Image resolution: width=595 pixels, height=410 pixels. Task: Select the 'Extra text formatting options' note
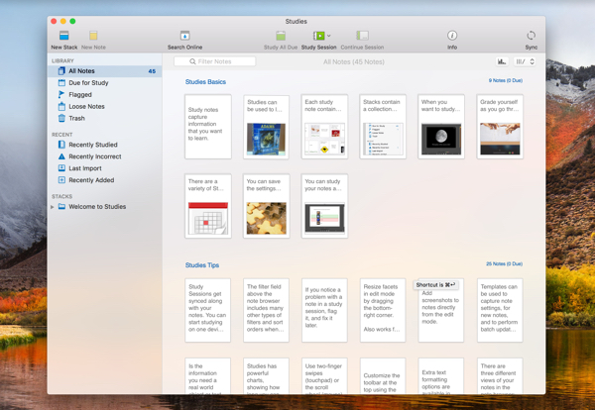[x=441, y=376]
